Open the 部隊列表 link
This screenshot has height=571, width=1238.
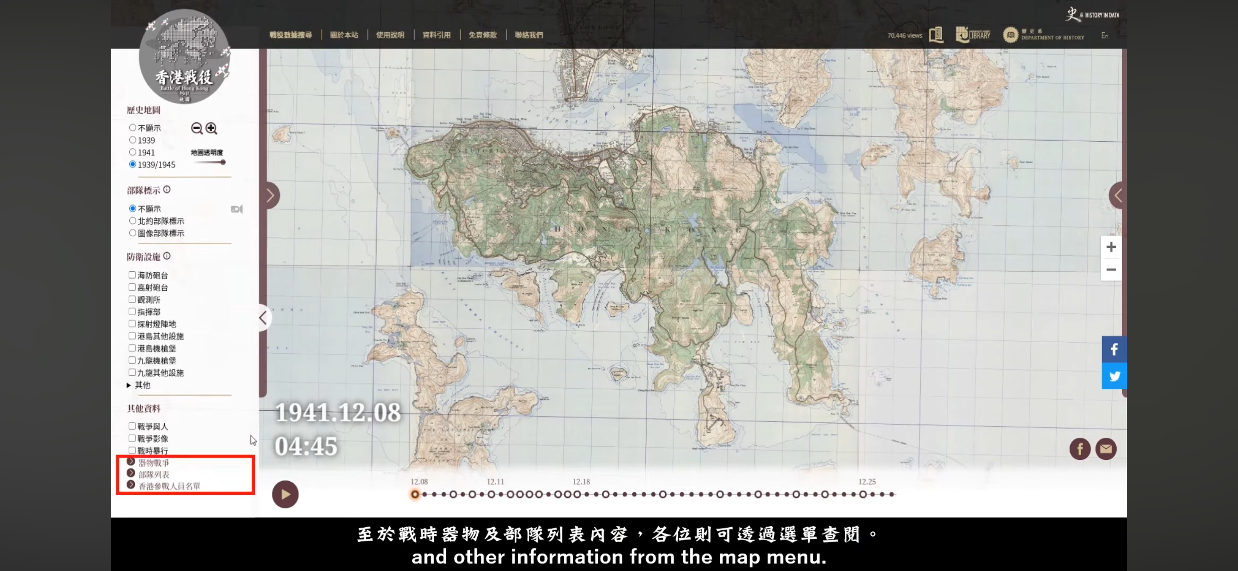[154, 475]
